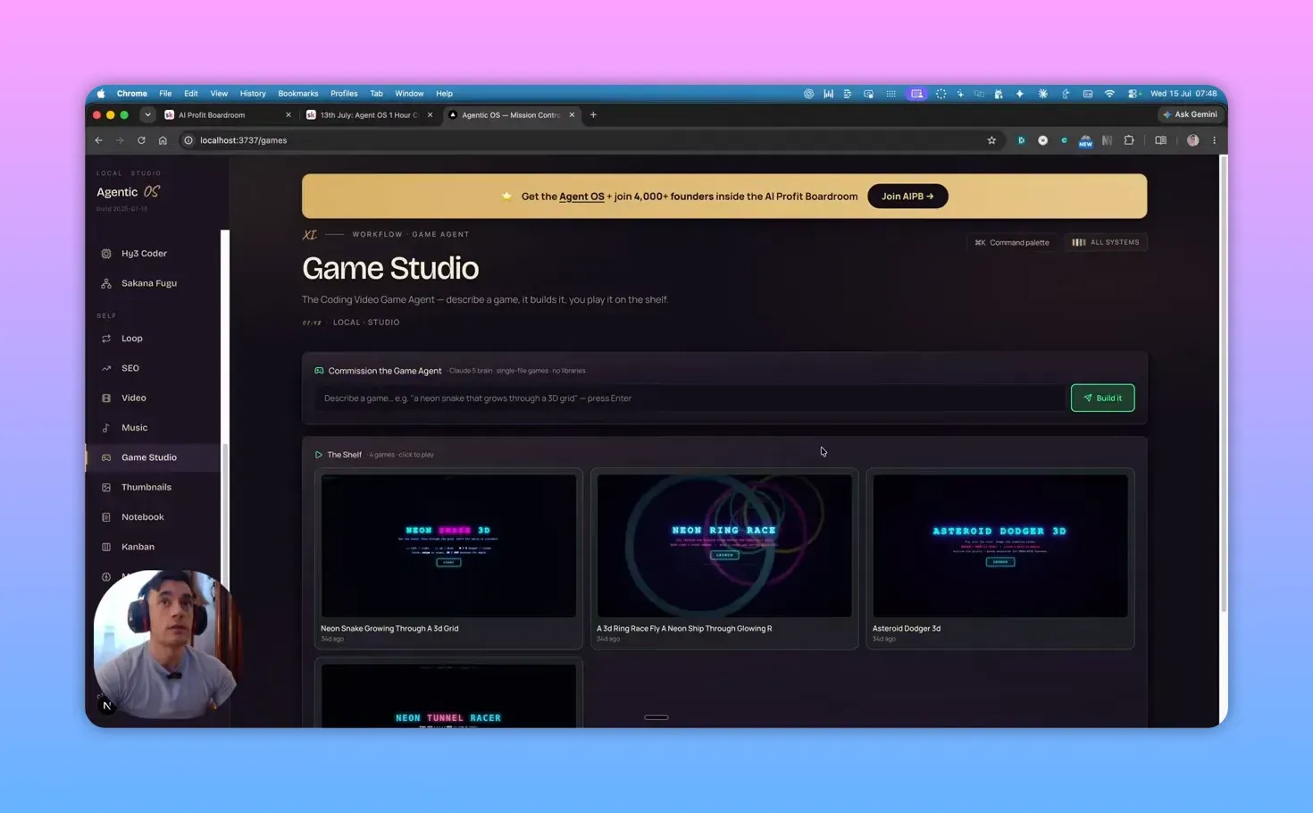Click the ALL SYSTEMS button
Viewport: 1313px width, 813px height.
tap(1106, 242)
